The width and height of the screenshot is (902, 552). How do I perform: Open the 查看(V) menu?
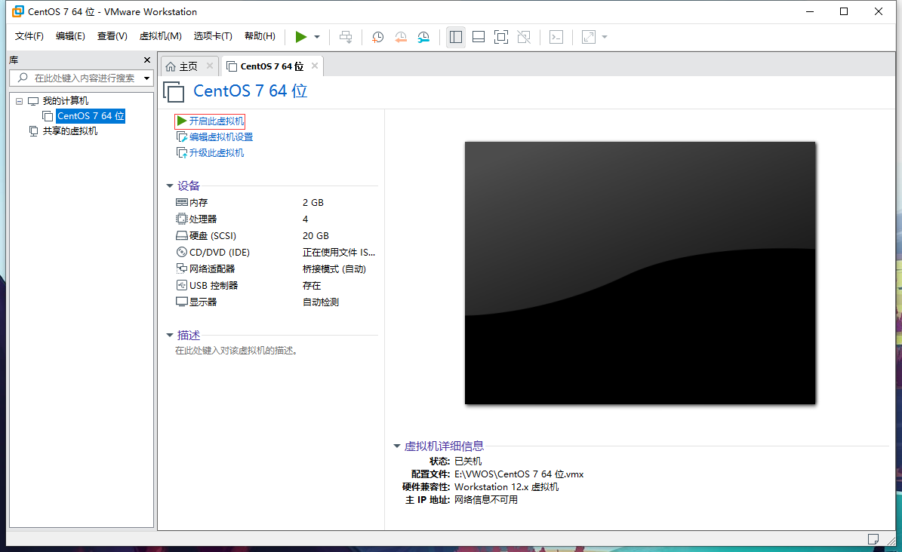coord(112,36)
